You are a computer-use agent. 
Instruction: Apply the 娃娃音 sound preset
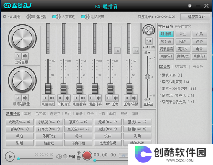pos(166,41)
